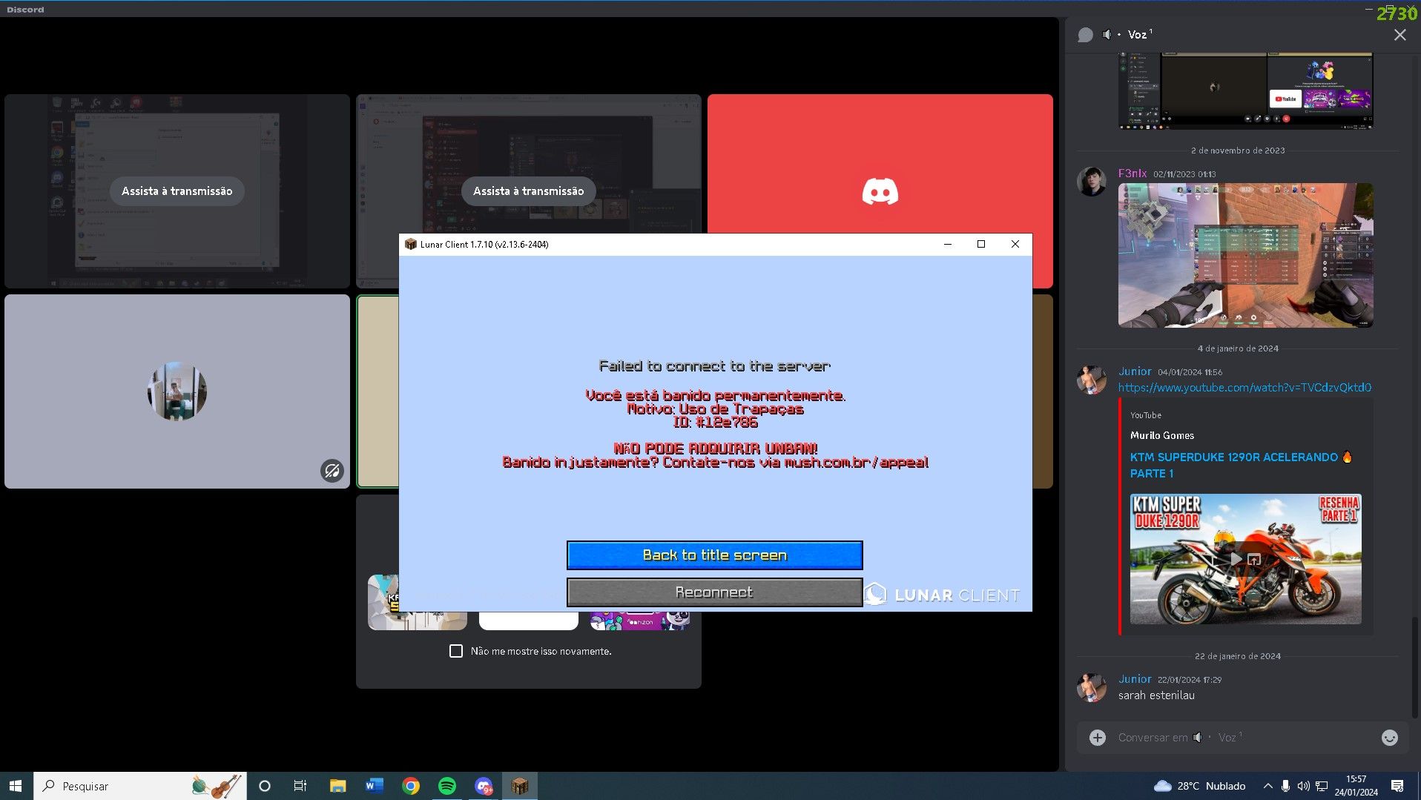
Task: Click the volume speaker tray icon
Action: [1303, 785]
